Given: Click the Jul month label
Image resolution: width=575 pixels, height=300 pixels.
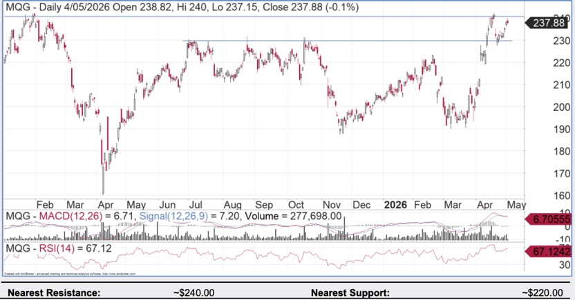Looking at the screenshot, I should 196,205.
